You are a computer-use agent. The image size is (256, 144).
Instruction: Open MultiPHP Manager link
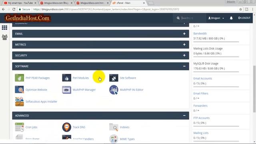point(84,90)
